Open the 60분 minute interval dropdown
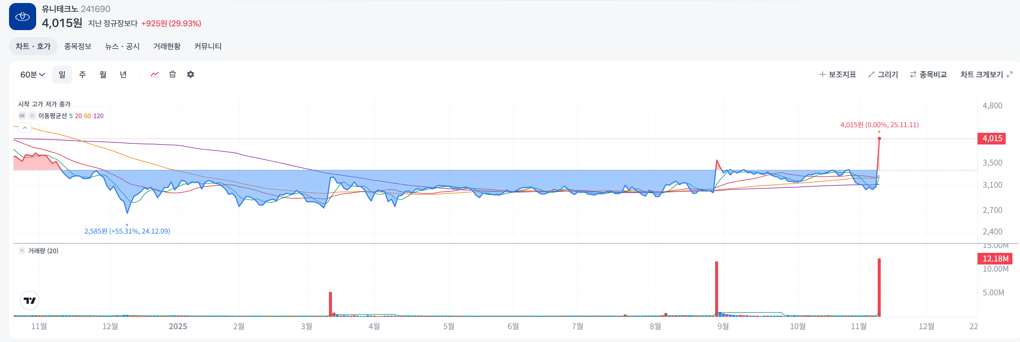The height and width of the screenshot is (342, 1020). pos(32,74)
